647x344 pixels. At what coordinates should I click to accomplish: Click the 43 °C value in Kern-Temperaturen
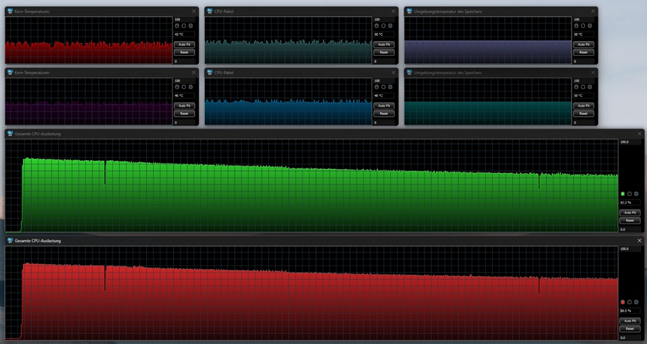pyautogui.click(x=185, y=34)
